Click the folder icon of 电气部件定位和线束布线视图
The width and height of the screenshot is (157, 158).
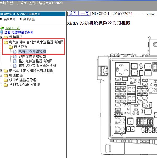[x=6, y=71]
